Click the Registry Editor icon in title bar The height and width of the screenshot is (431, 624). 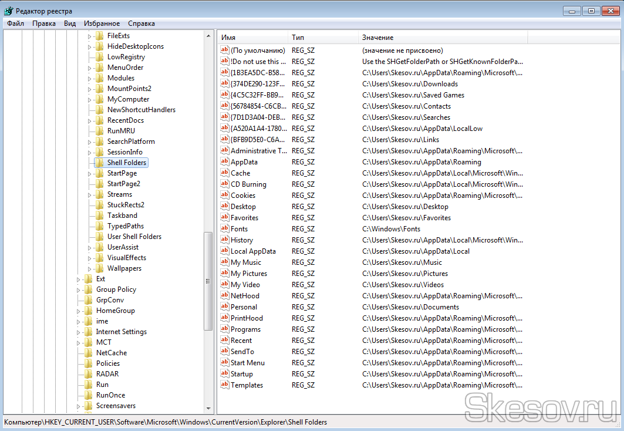(x=8, y=11)
